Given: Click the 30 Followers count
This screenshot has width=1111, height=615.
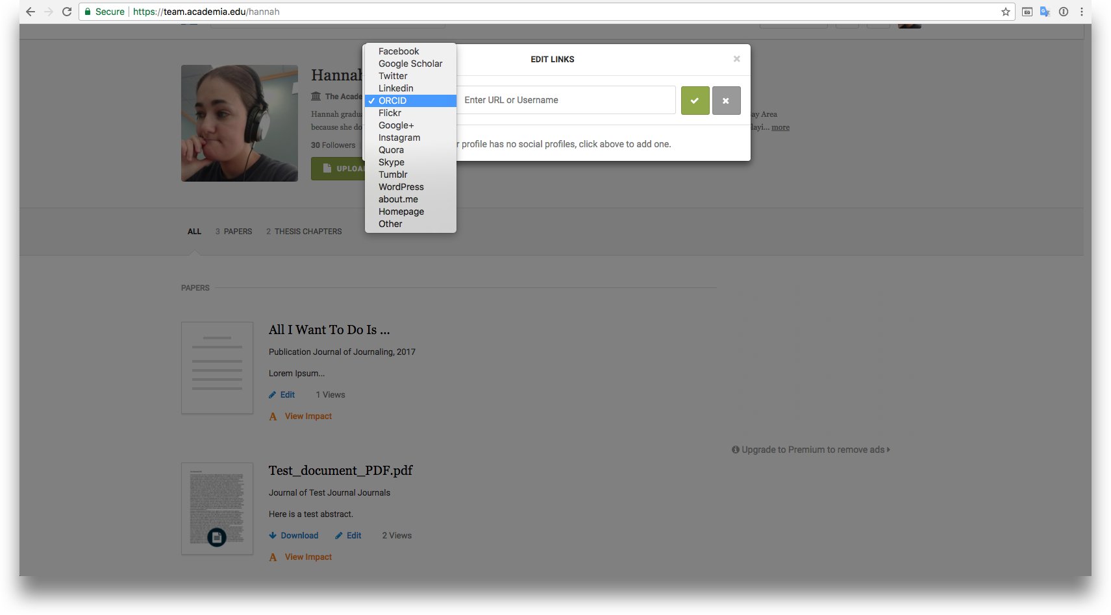Looking at the screenshot, I should tap(333, 145).
